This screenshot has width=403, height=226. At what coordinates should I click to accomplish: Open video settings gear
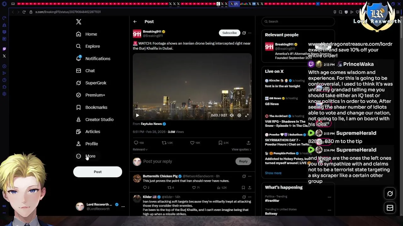click(239, 116)
